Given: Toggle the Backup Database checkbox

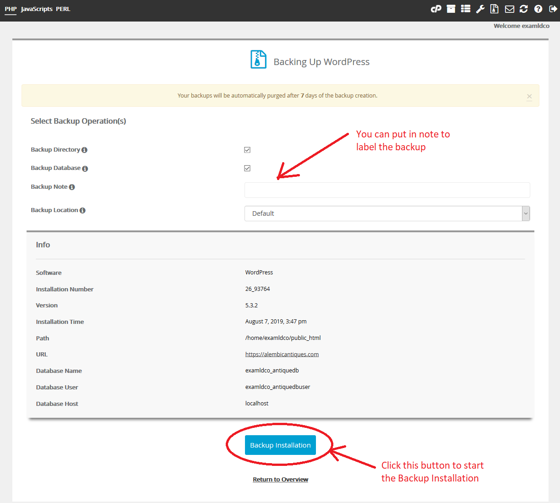Looking at the screenshot, I should click(x=247, y=168).
